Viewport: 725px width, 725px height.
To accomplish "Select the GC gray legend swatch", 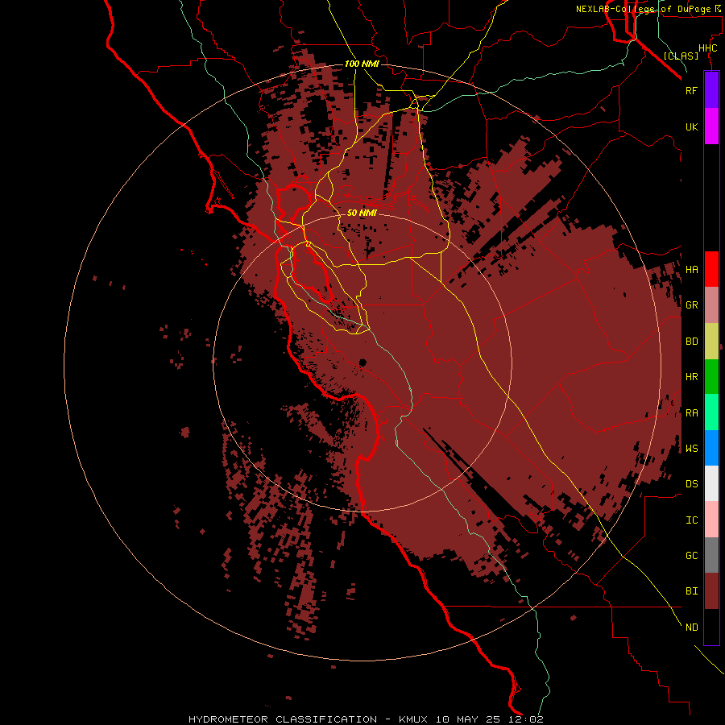I will tap(711, 555).
